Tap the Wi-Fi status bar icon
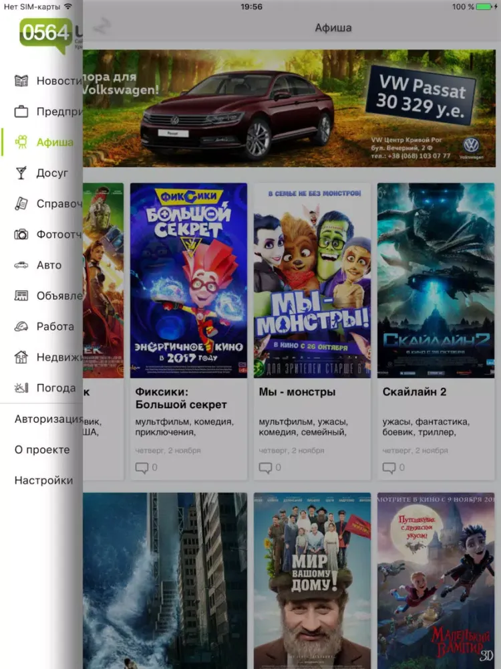 [67, 7]
